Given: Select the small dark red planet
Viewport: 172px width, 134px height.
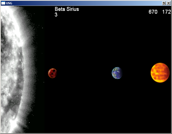Looking at the screenshot, I should coord(52,73).
